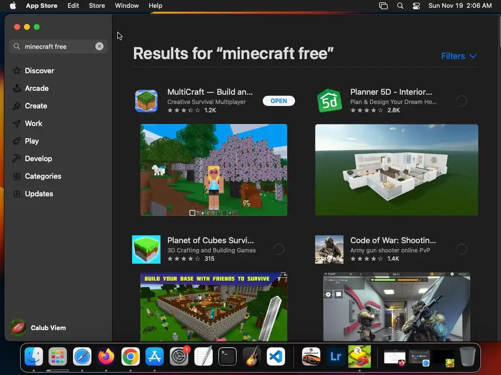Select the Work category

click(27, 124)
